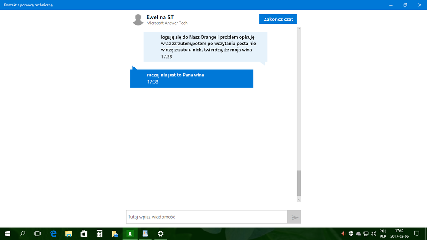Click the volume speaker tray icon
This screenshot has height=240, width=427.
pyautogui.click(x=374, y=234)
